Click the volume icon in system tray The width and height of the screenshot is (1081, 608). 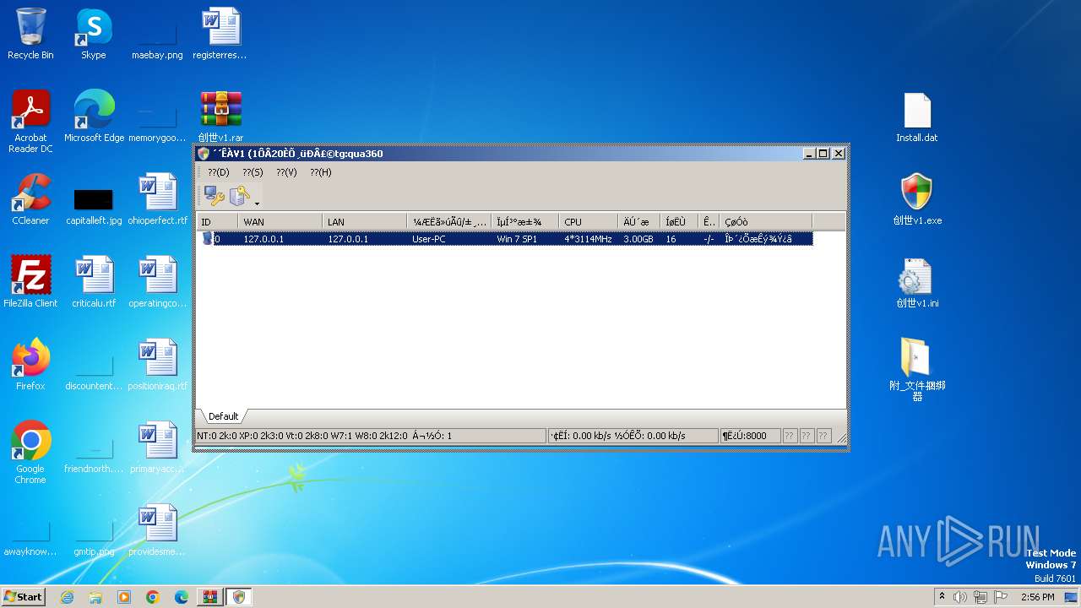click(x=960, y=597)
